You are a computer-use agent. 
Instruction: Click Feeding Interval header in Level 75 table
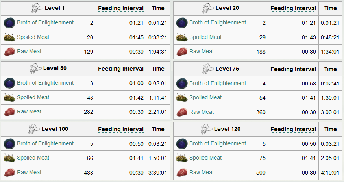(x=293, y=69)
